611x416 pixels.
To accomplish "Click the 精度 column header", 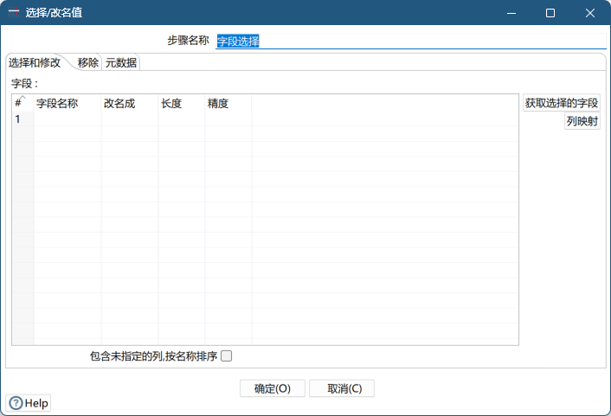I will (228, 103).
